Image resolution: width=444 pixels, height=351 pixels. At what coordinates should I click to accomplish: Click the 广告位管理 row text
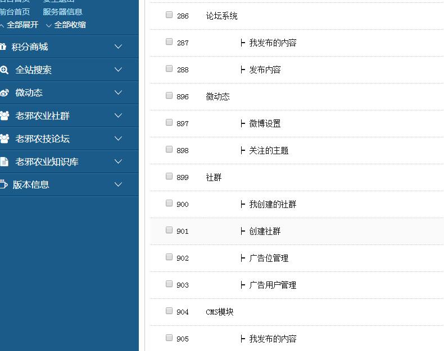(x=269, y=258)
